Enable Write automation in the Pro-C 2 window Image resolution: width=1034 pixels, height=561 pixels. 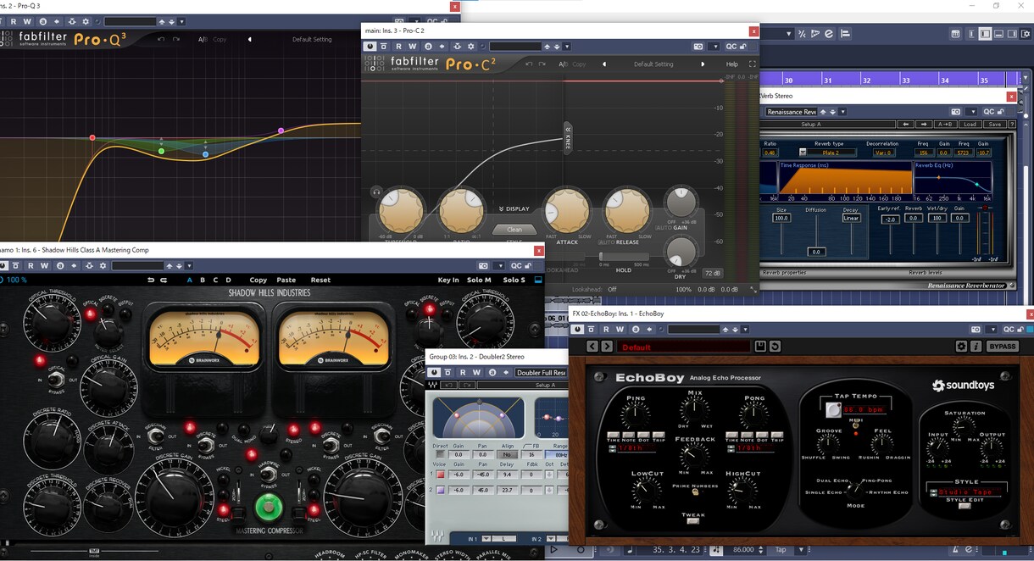pos(413,47)
